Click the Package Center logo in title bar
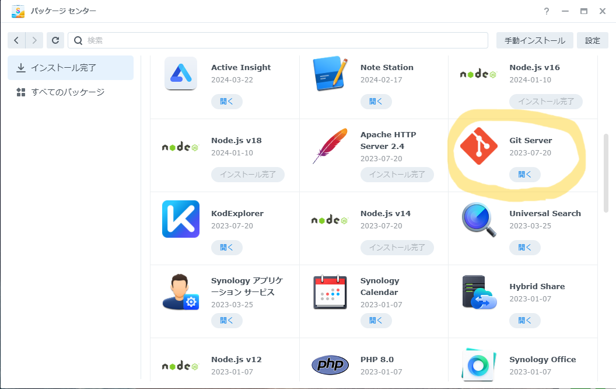The image size is (616, 389). coord(18,11)
